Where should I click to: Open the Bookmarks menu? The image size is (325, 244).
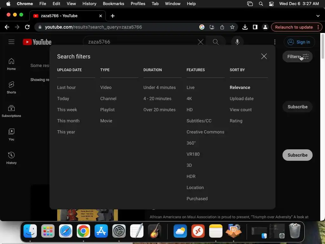113,4
